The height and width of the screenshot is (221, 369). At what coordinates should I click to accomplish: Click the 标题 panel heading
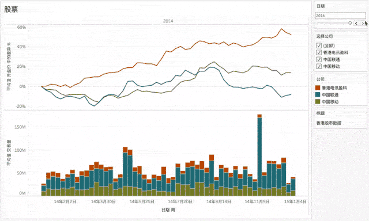[321, 113]
